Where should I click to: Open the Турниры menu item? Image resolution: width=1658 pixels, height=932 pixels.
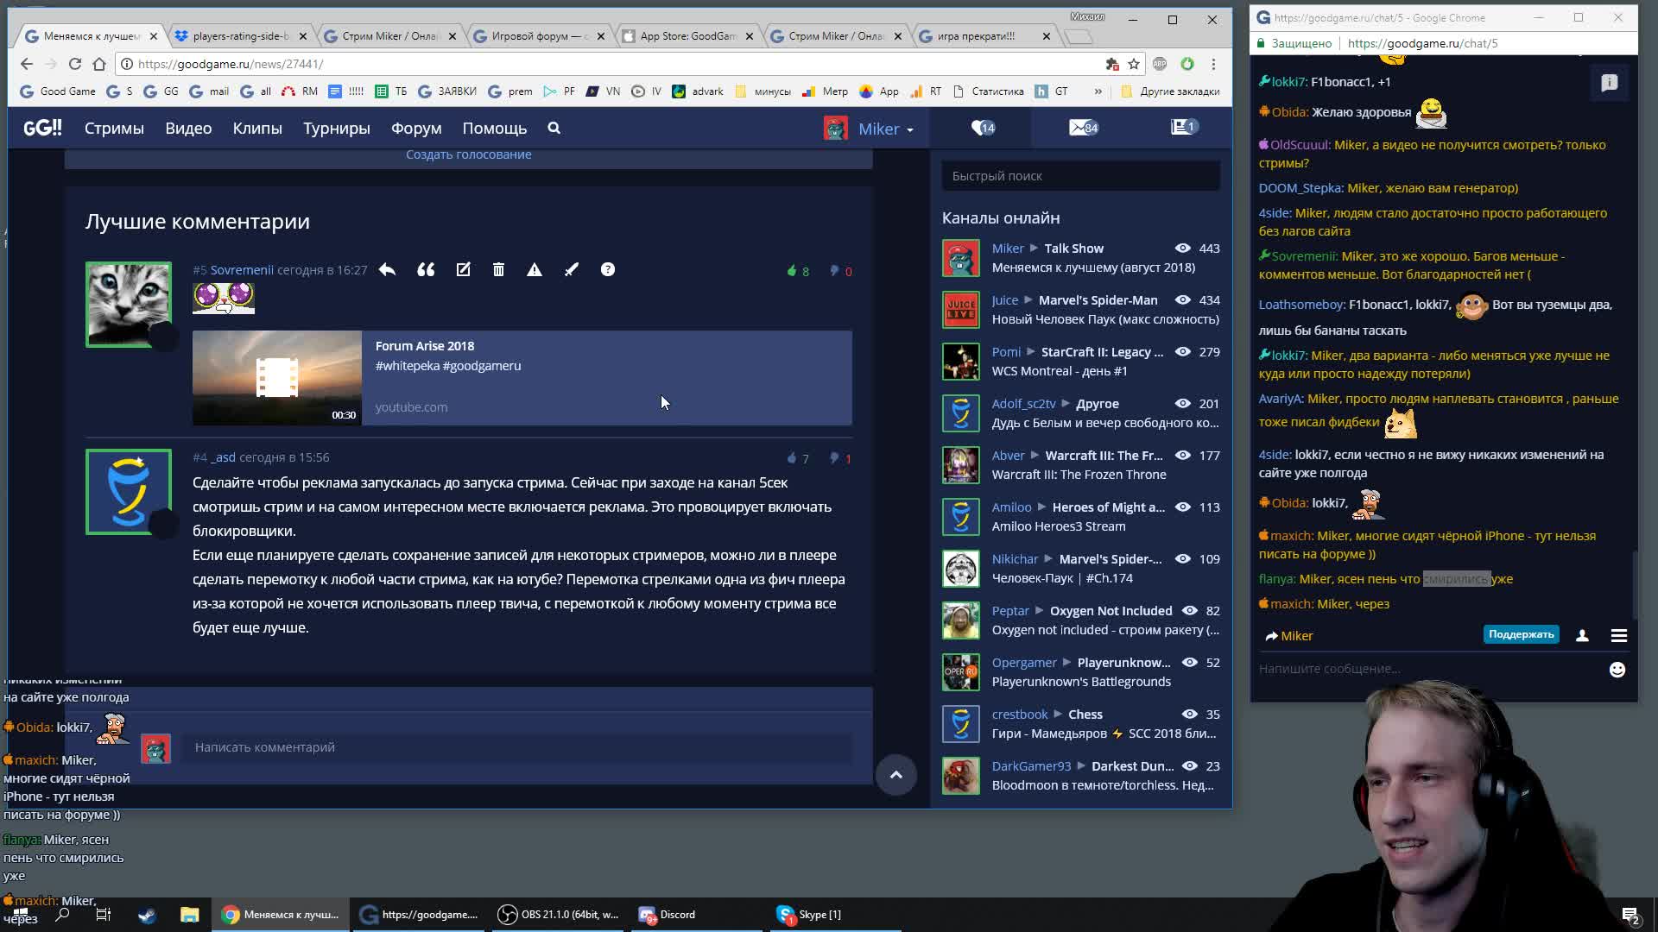(x=335, y=128)
